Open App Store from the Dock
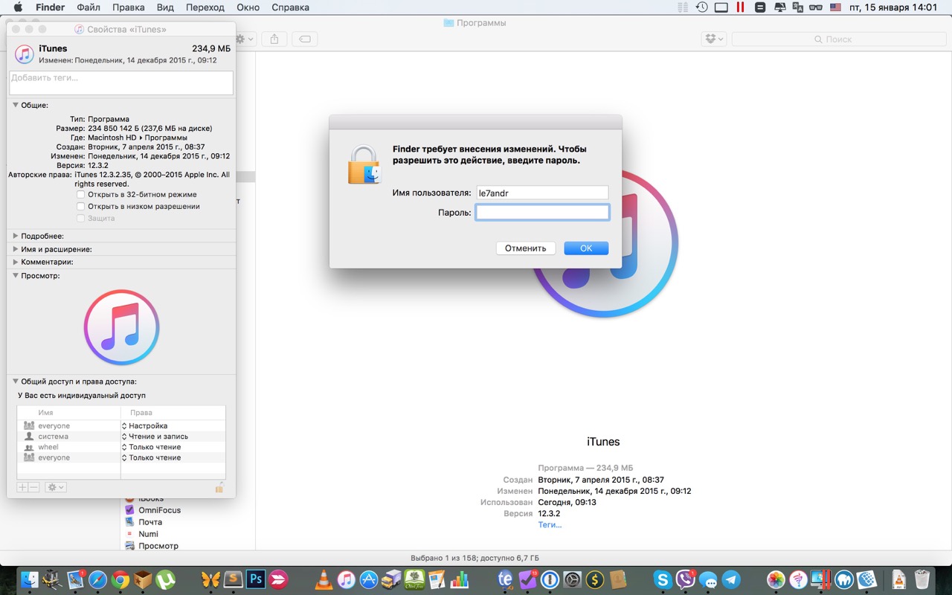Screen dimensions: 952x595 coord(369,579)
